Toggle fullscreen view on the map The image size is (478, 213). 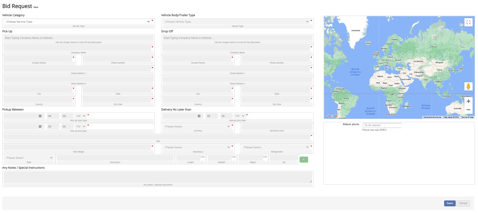(468, 22)
